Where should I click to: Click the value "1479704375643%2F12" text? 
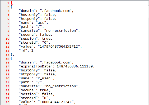coord(59,47)
